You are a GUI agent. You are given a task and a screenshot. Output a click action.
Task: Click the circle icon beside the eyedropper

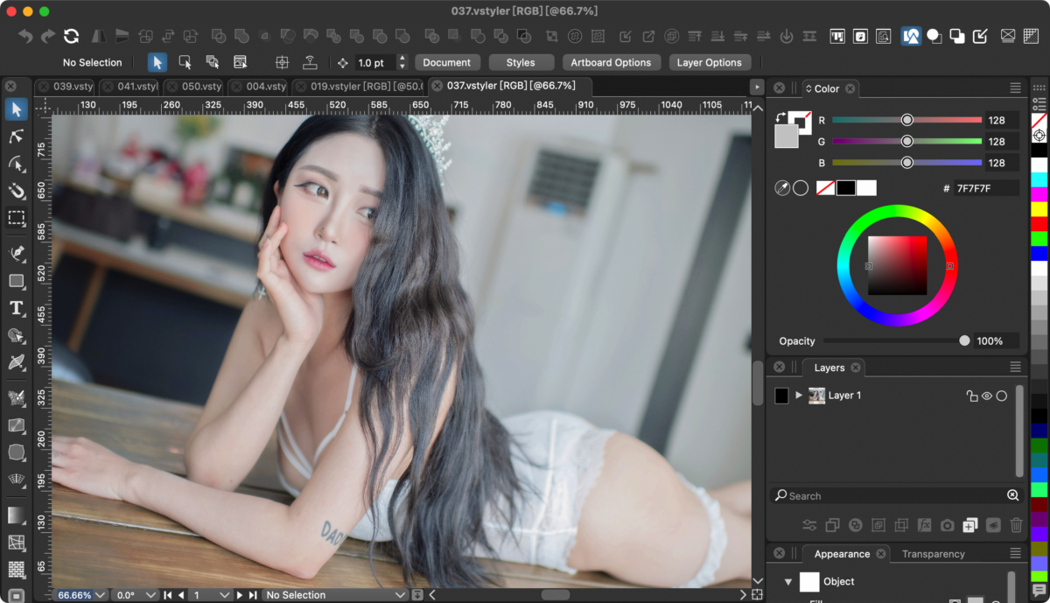pyautogui.click(x=801, y=188)
